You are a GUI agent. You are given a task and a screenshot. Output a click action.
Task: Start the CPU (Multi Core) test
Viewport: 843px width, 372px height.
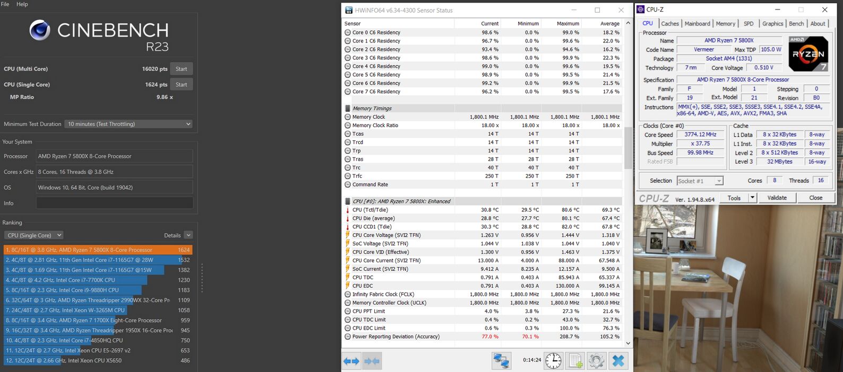[x=182, y=69]
